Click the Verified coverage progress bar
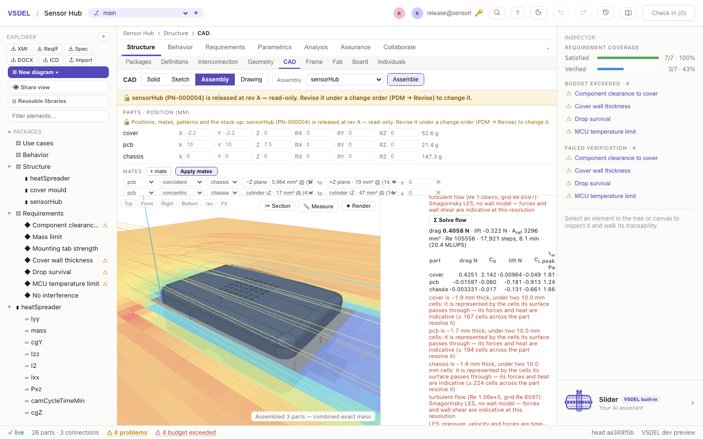The height and width of the screenshot is (439, 703). coord(628,69)
